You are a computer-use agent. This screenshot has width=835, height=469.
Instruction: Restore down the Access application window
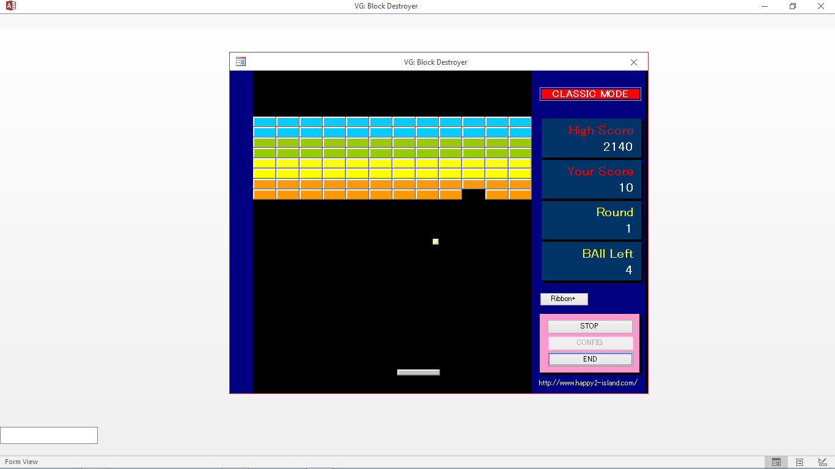pyautogui.click(x=793, y=6)
